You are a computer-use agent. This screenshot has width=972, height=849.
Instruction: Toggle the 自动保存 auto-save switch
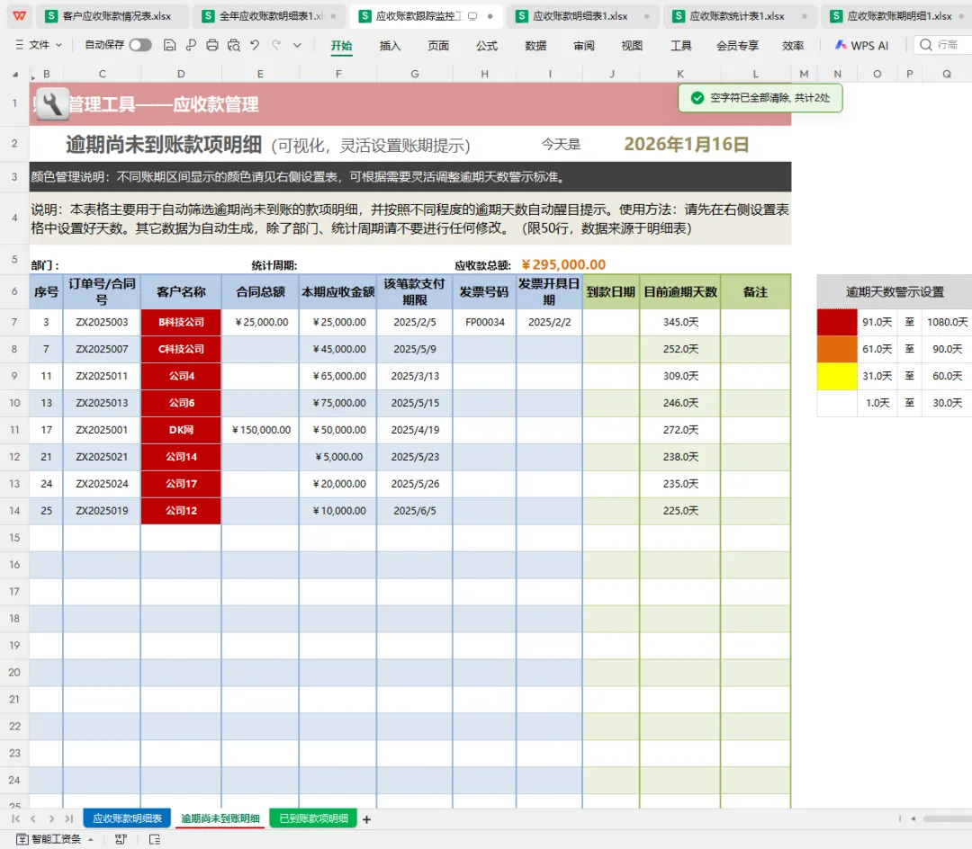pyautogui.click(x=140, y=45)
